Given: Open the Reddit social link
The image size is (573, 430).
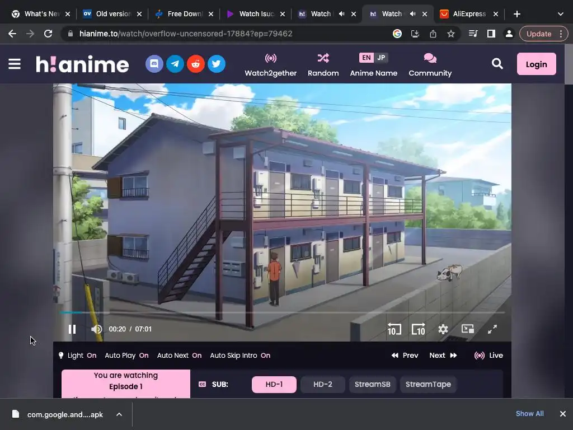Looking at the screenshot, I should (196, 64).
